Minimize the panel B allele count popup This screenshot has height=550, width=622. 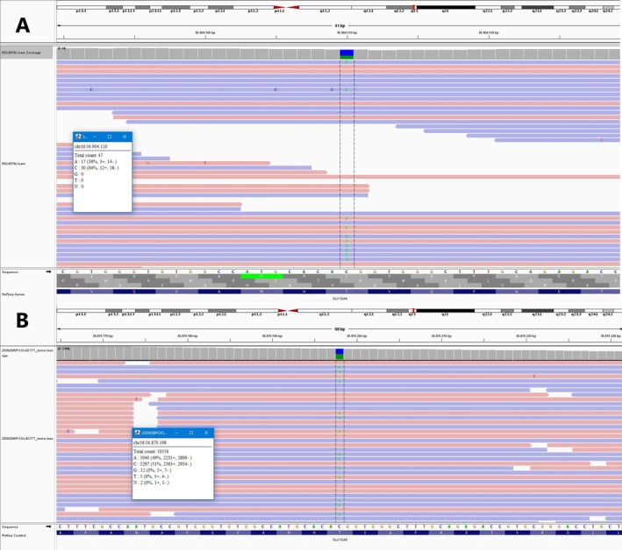tap(176, 433)
